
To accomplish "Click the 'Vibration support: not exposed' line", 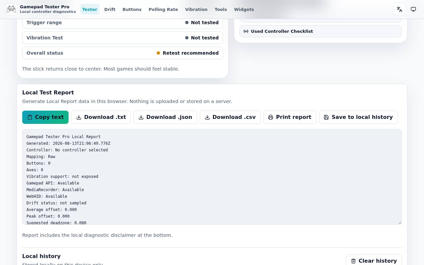I will pos(62,177).
